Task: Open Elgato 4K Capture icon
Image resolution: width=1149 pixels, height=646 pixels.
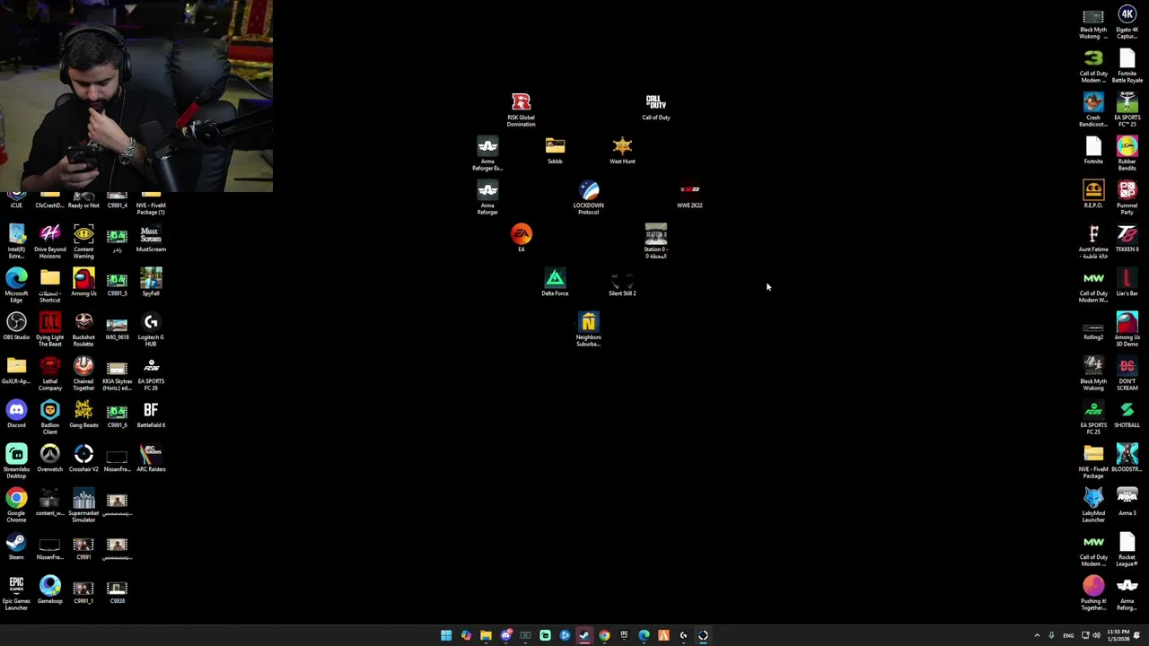Action: 1127,22
